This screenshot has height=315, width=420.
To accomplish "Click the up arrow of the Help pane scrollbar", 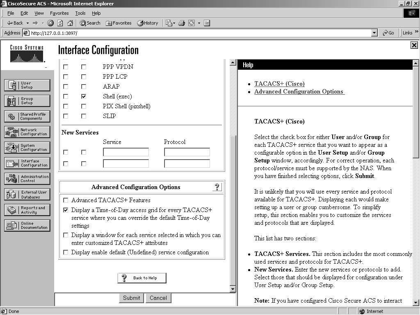I will pos(416,63).
